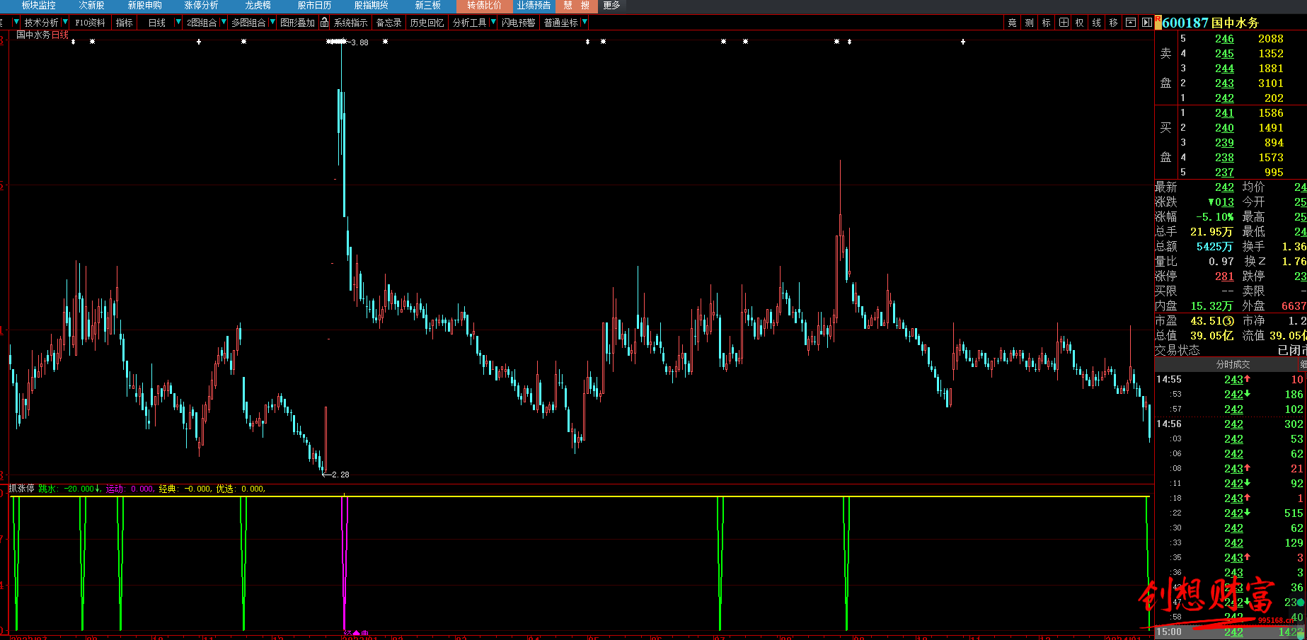The height and width of the screenshot is (640, 1307).
Task: Click the 抓涨停 indicator label
Action: click(x=22, y=489)
